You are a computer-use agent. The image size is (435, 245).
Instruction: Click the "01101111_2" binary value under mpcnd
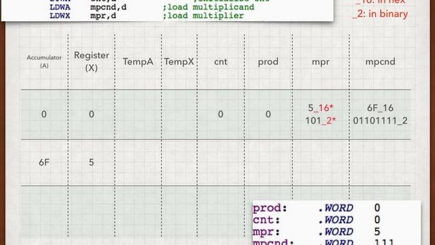(x=380, y=120)
